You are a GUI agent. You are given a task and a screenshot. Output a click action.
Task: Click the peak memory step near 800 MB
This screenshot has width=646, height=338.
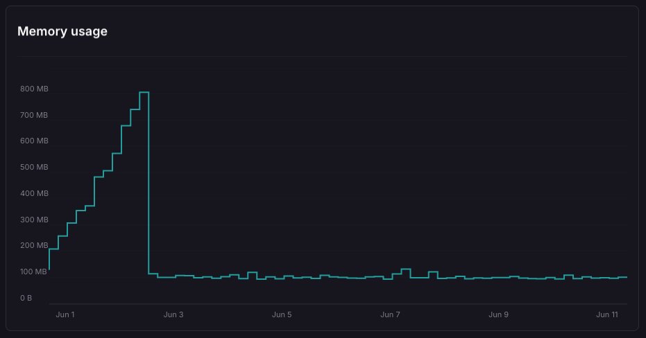tap(144, 92)
